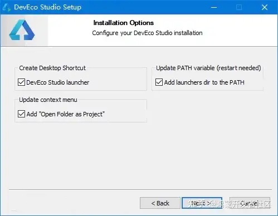
Task: Cancel the installation
Action: pos(250,203)
